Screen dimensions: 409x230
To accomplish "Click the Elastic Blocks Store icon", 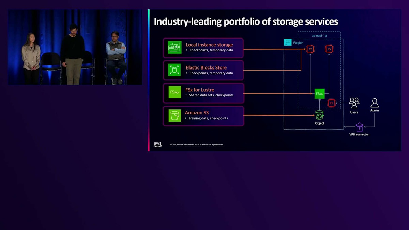I will coord(175,70).
